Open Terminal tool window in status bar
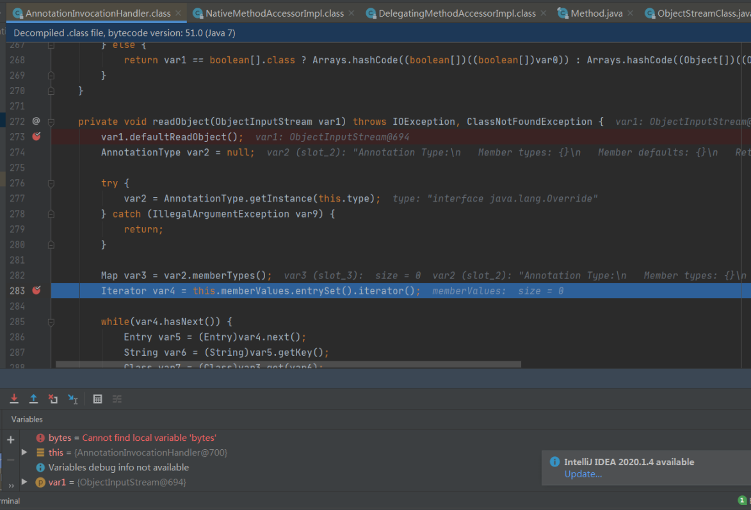This screenshot has width=751, height=510. point(10,501)
